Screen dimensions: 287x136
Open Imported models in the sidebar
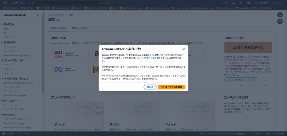tap(12, 55)
